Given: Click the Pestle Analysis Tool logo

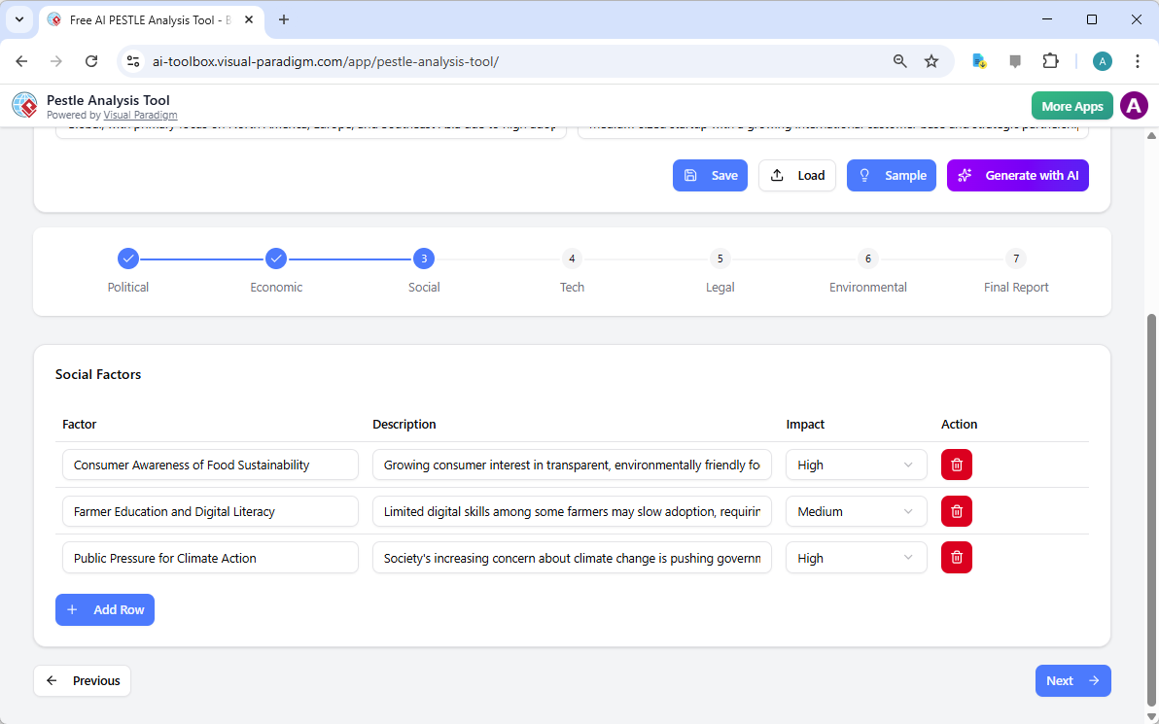Looking at the screenshot, I should [x=24, y=105].
